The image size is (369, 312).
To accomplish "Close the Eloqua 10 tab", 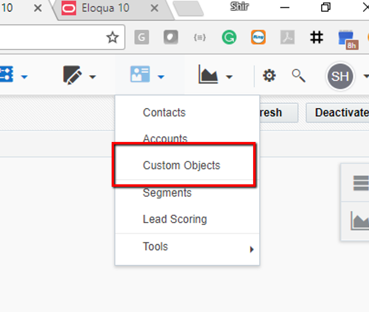I will [155, 8].
